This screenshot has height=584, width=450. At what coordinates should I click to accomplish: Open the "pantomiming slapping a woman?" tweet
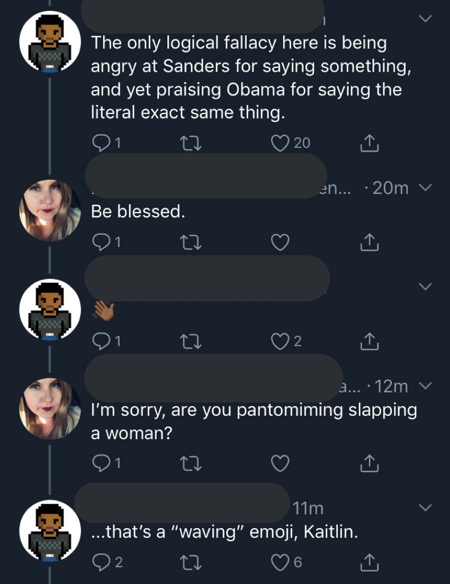[253, 421]
